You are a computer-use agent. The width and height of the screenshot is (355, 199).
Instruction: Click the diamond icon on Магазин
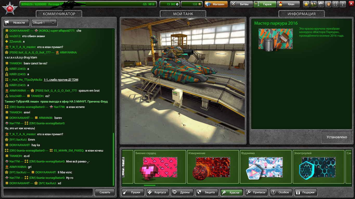click(209, 4)
